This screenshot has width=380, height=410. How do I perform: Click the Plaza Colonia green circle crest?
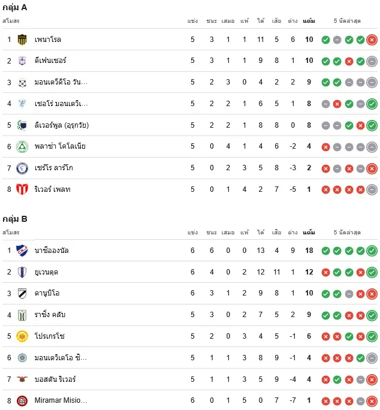pyautogui.click(x=22, y=146)
